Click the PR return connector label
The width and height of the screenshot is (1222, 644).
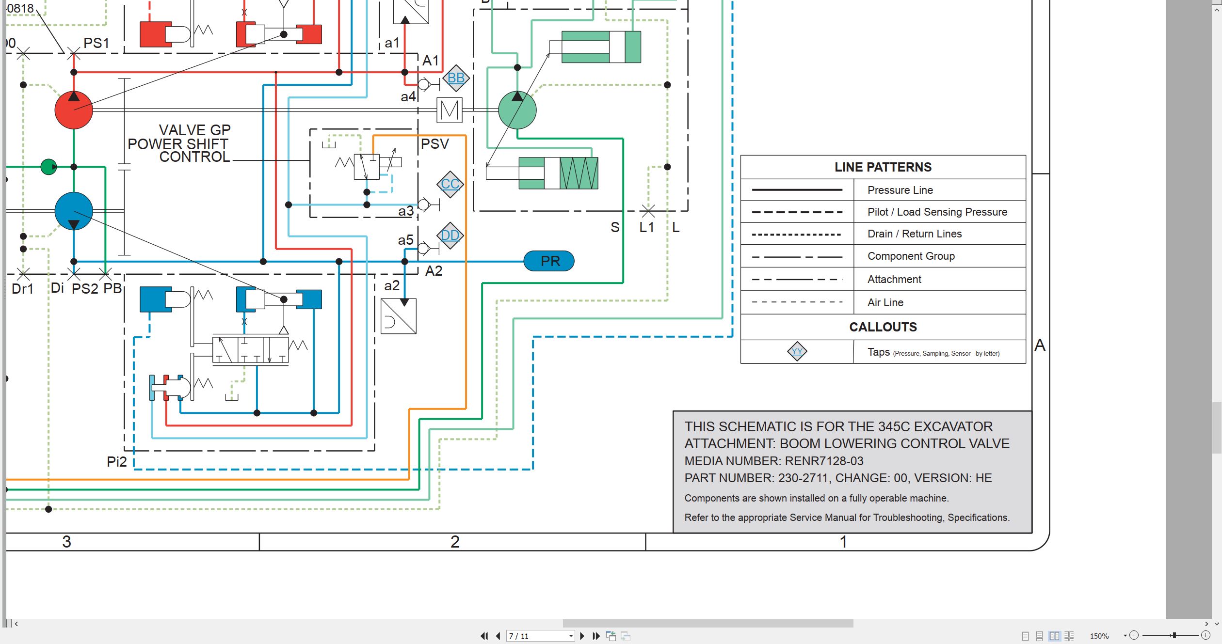coord(549,261)
